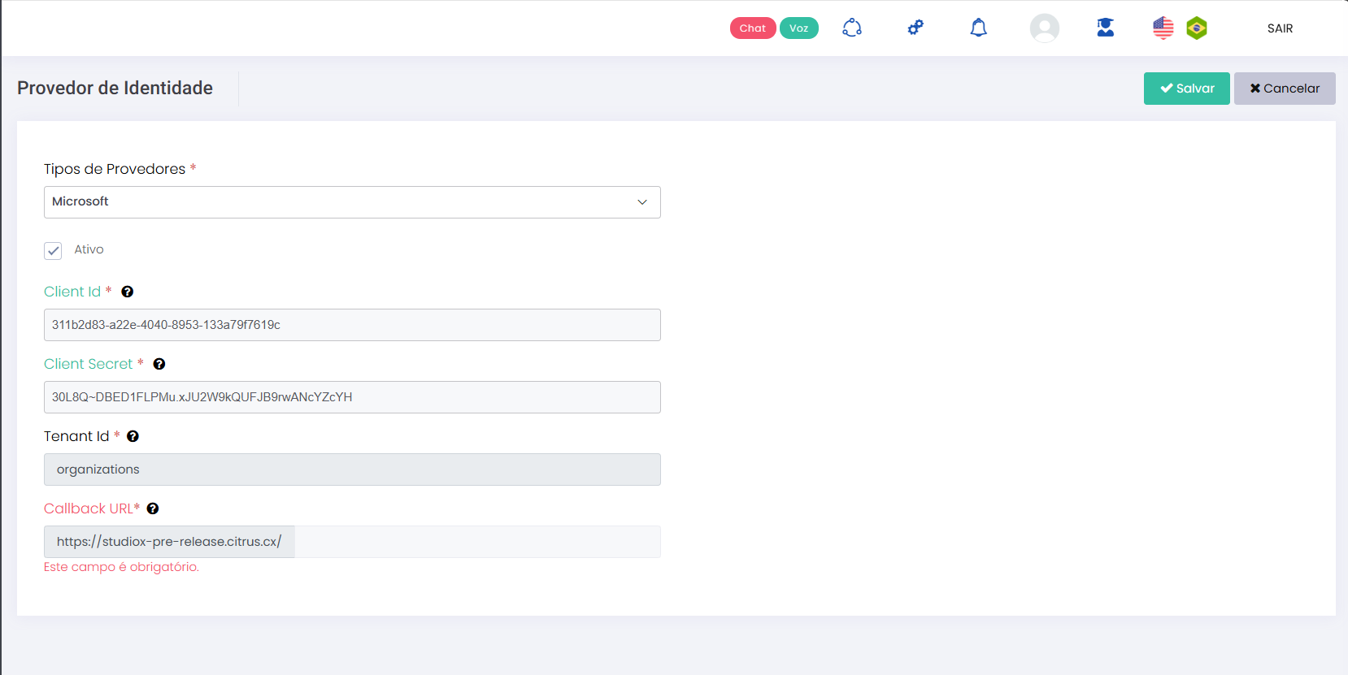Click the Salvar button
The image size is (1348, 675).
pos(1186,89)
